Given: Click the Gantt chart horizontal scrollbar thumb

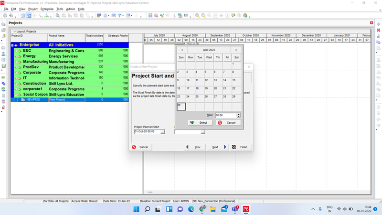Looking at the screenshot, I should click(x=150, y=192).
